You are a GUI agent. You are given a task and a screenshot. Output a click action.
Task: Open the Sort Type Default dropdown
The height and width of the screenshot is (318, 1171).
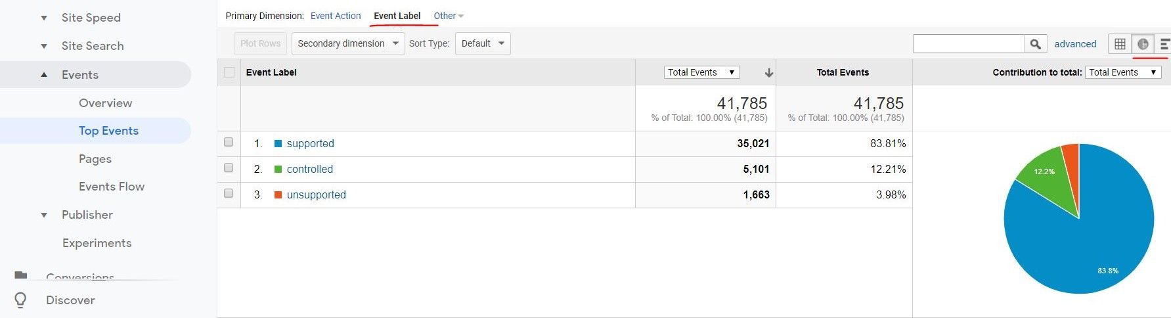(483, 43)
